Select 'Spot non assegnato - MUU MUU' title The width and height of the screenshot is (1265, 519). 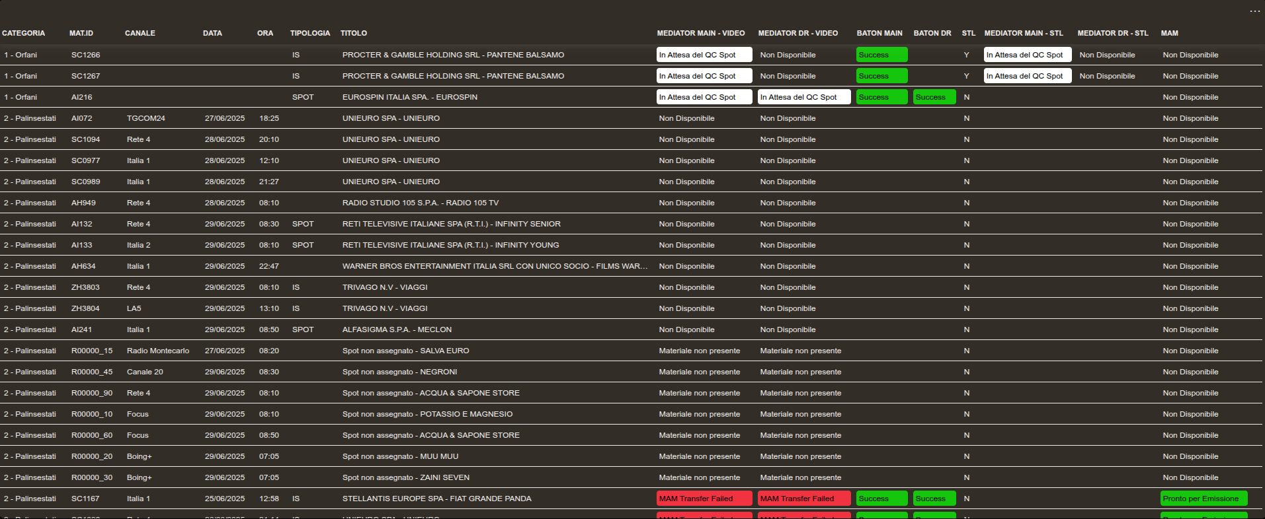[401, 456]
